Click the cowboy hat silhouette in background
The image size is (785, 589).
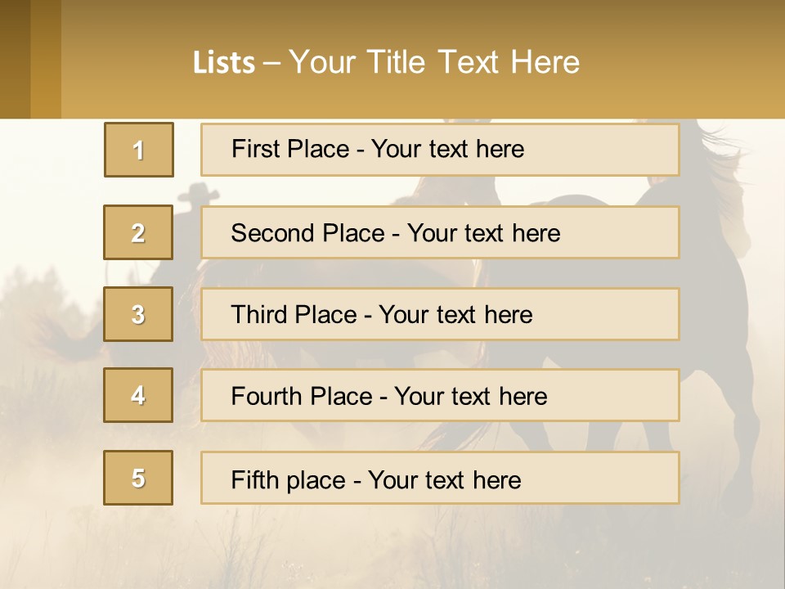[196, 194]
